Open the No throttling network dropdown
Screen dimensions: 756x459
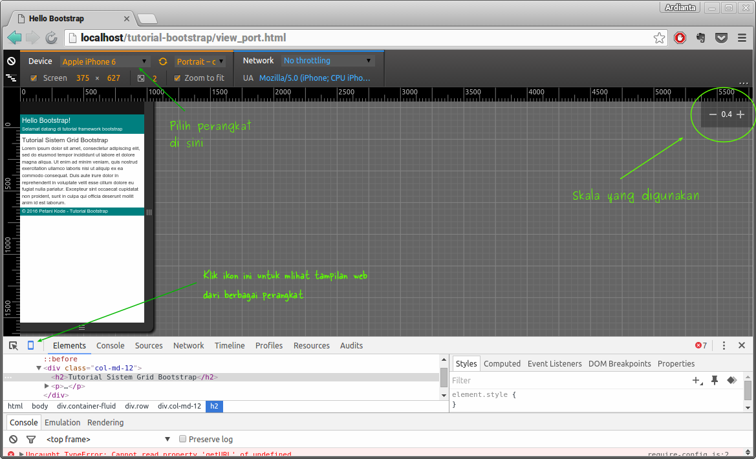327,61
